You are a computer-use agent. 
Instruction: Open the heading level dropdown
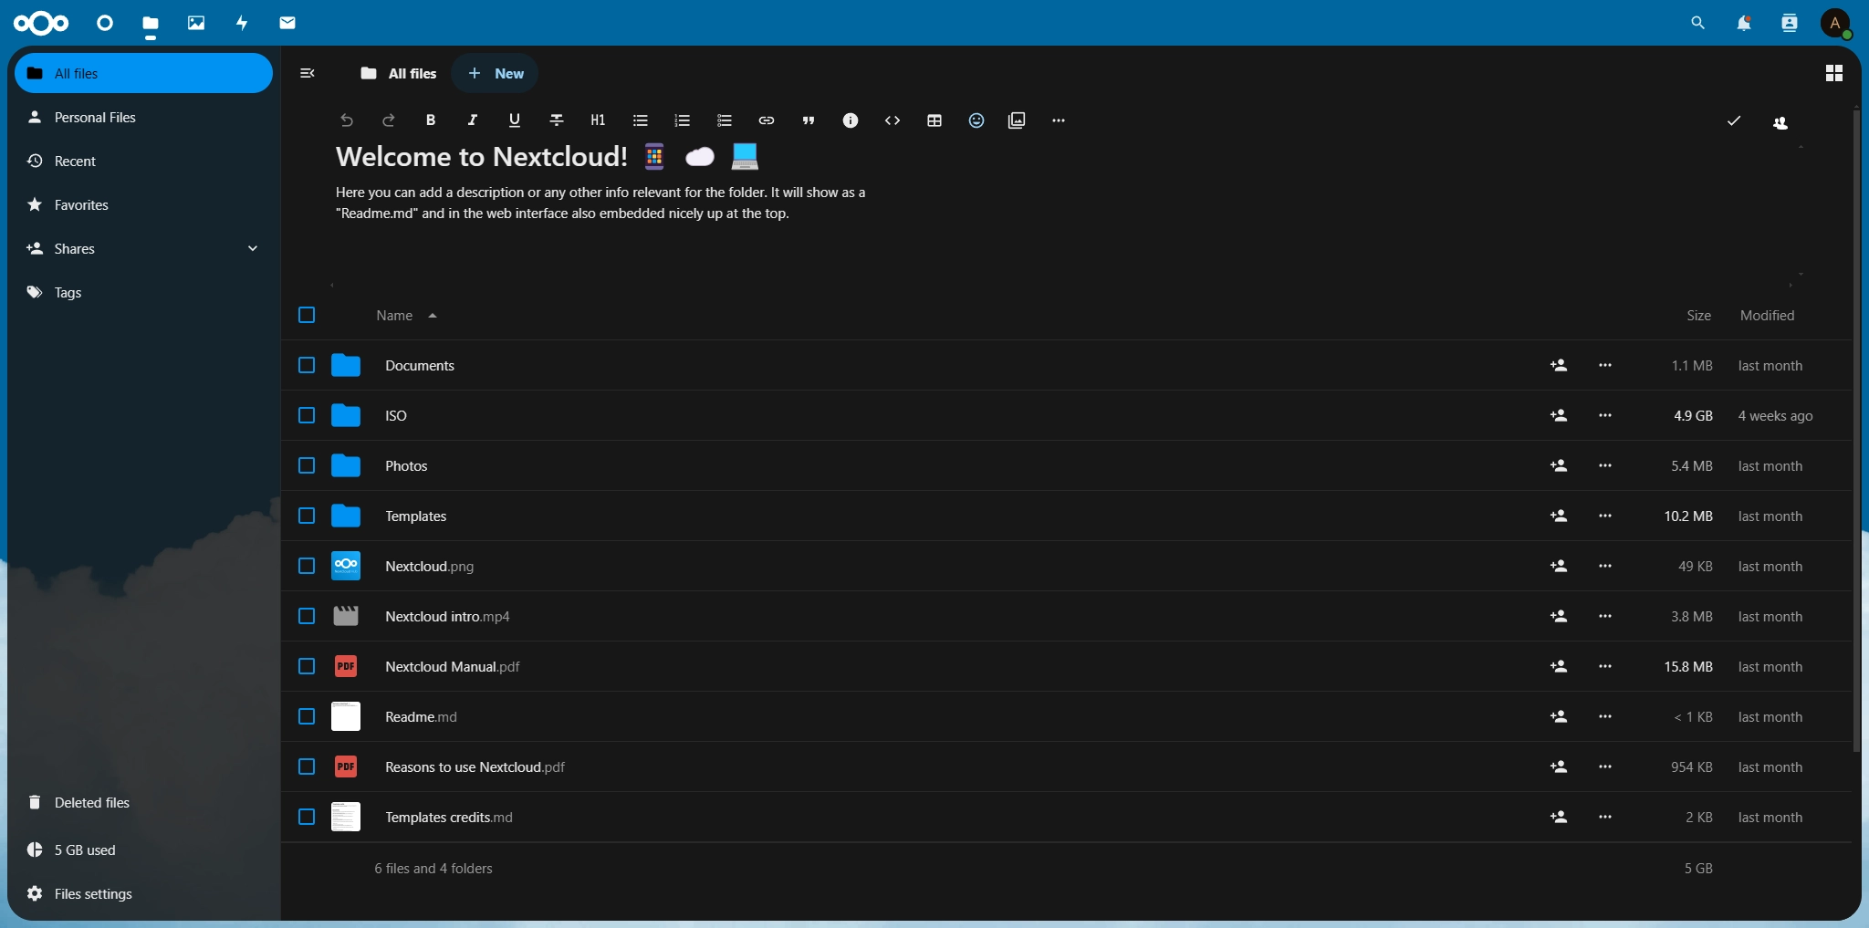pos(599,120)
